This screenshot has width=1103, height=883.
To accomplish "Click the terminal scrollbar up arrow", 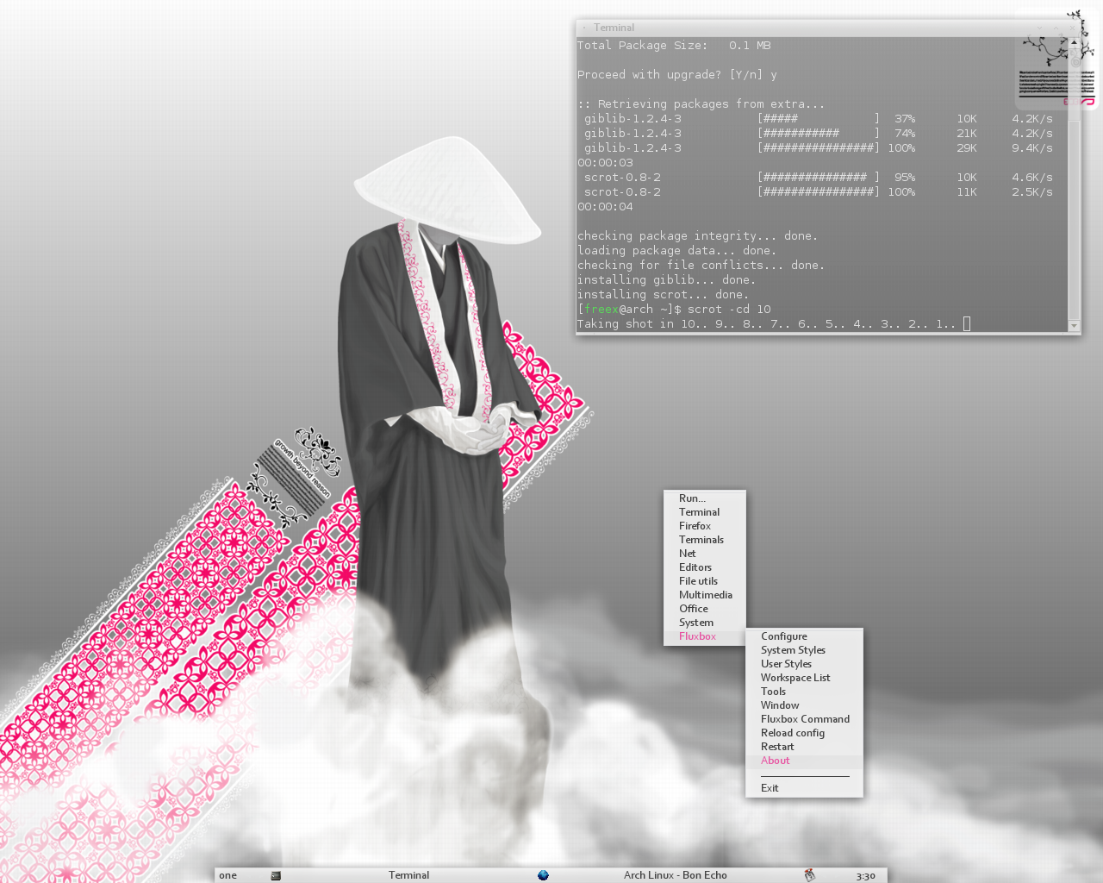I will pos(1074,42).
